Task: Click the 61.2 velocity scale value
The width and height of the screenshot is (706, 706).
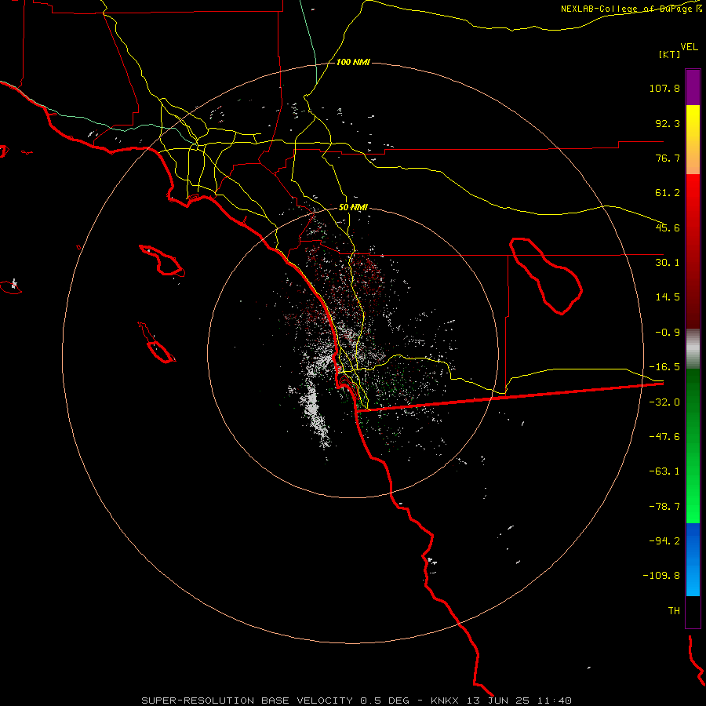Action: (668, 193)
